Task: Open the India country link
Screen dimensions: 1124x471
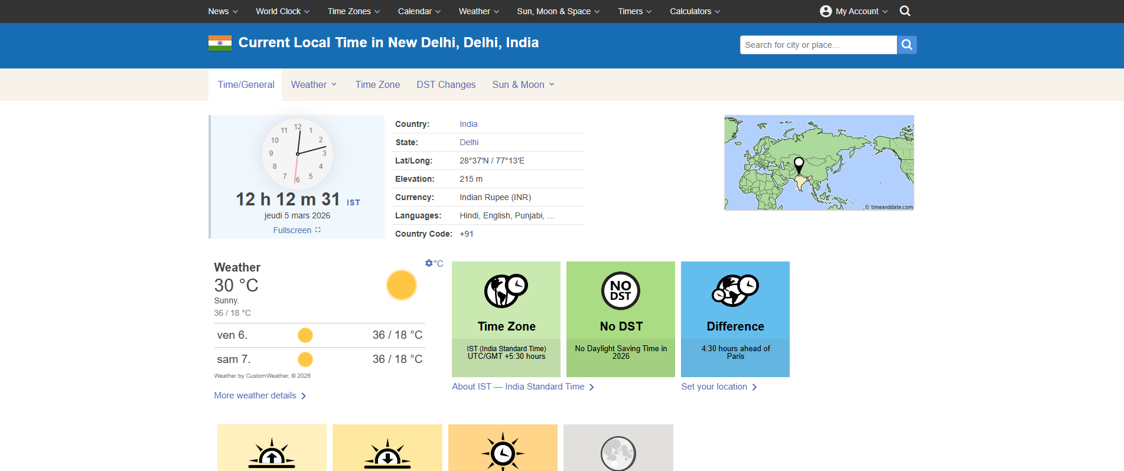Action: 468,124
